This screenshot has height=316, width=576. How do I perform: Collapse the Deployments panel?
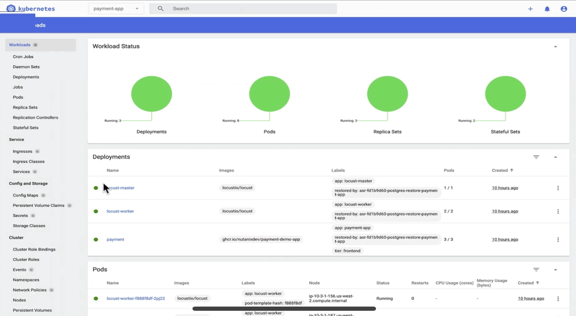pyautogui.click(x=556, y=157)
